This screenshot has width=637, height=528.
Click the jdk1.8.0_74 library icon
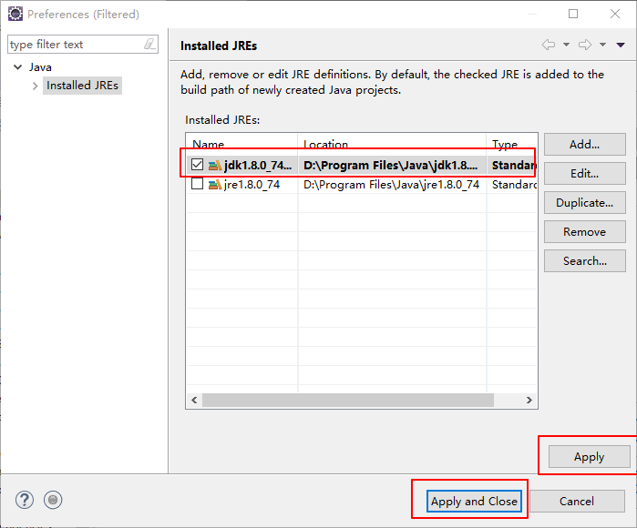pos(215,166)
